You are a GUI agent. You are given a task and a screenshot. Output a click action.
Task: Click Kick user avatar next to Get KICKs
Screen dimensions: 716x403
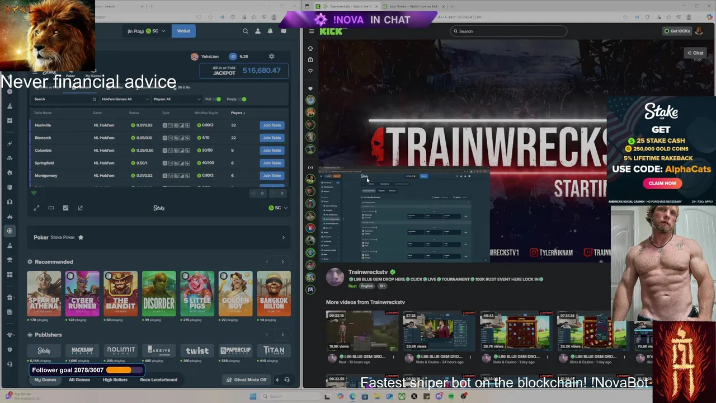(x=699, y=31)
